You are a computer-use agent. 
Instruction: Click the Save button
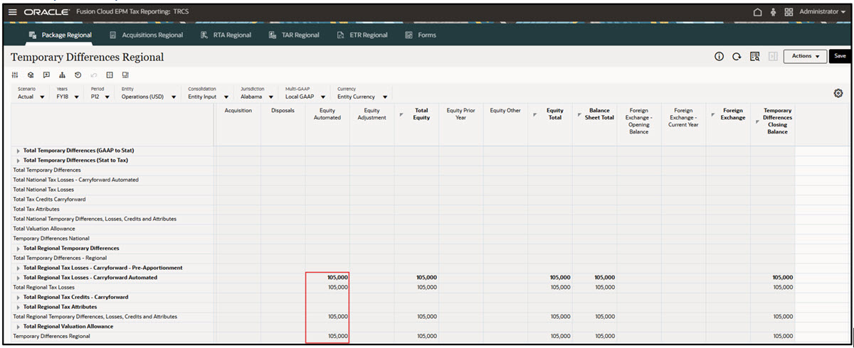(840, 56)
